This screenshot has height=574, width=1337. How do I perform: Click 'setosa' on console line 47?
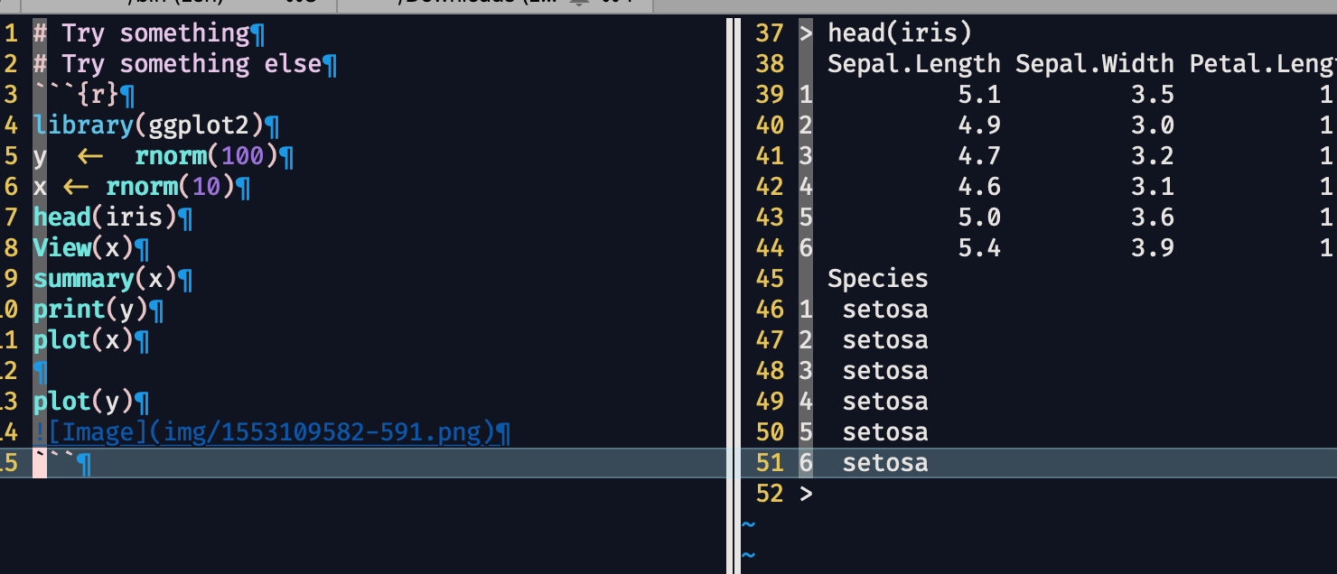click(x=885, y=340)
